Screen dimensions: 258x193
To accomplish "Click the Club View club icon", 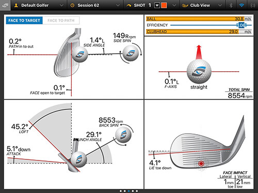I will coord(185,6).
